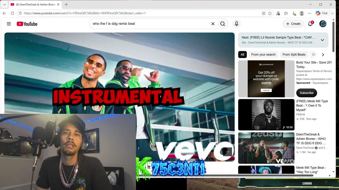This screenshot has width=339, height=190.
Task: Open YouTube notifications bell
Action: (310, 24)
